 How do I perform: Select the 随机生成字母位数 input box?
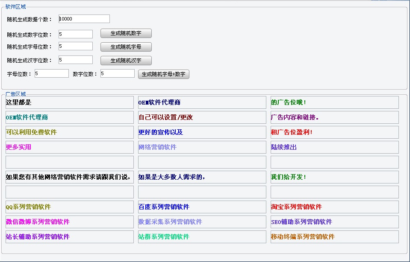click(x=75, y=46)
